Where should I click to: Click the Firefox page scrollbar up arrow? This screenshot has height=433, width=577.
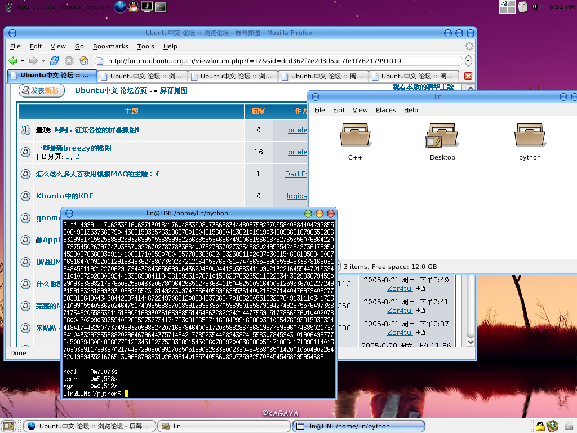pyautogui.click(x=471, y=87)
